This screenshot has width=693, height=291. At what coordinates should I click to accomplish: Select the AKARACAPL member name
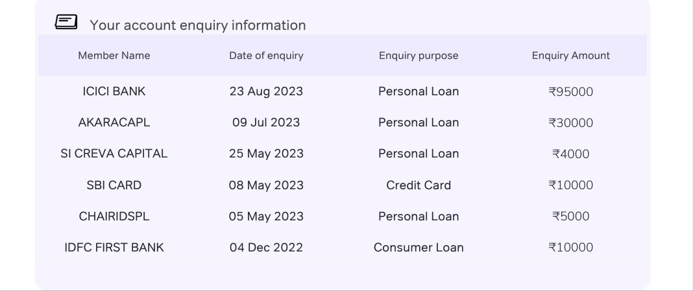coord(114,122)
